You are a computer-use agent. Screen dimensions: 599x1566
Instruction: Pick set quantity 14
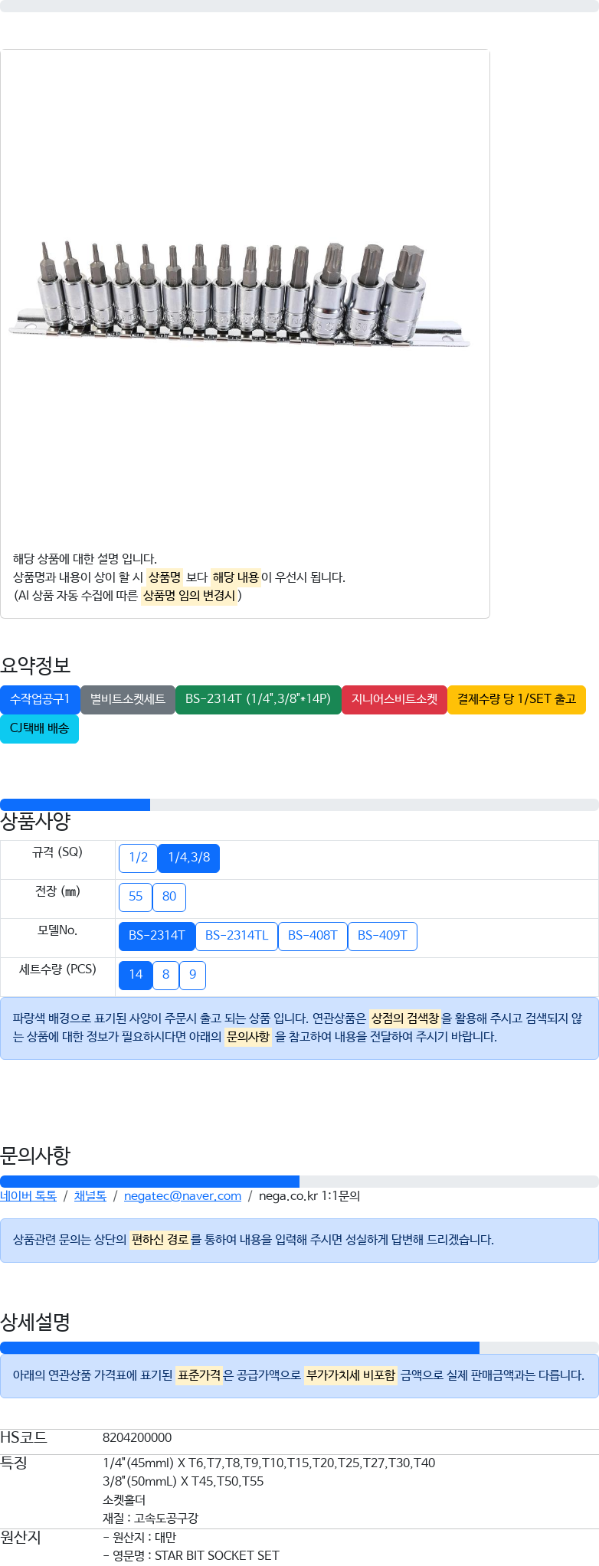[136, 975]
